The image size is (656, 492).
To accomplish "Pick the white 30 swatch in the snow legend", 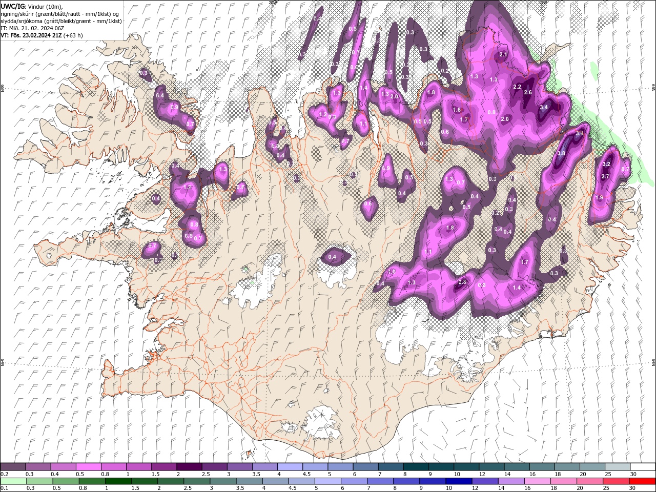I will point(643,467).
